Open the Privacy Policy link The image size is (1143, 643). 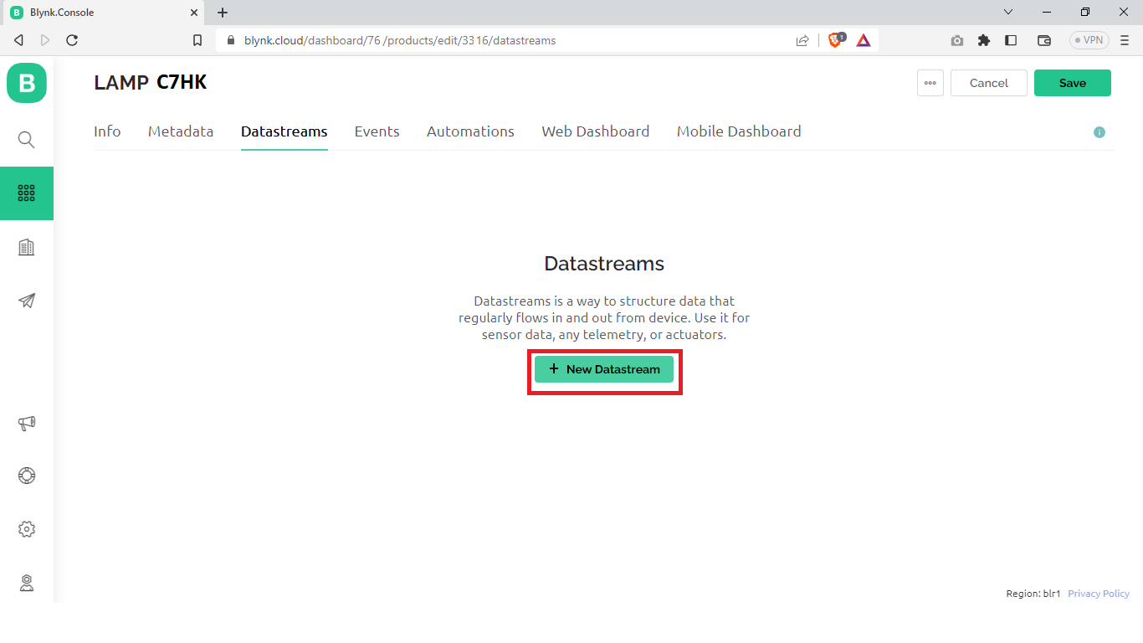[x=1099, y=594]
